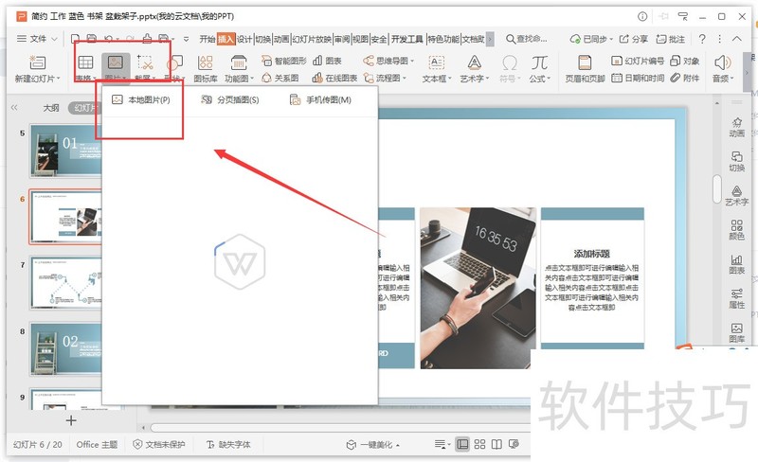The height and width of the screenshot is (462, 758).
Task: Open the Synced (已同步) dropdown
Action: pos(590,39)
